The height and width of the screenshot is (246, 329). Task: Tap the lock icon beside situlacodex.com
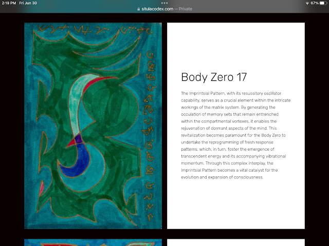click(x=138, y=9)
